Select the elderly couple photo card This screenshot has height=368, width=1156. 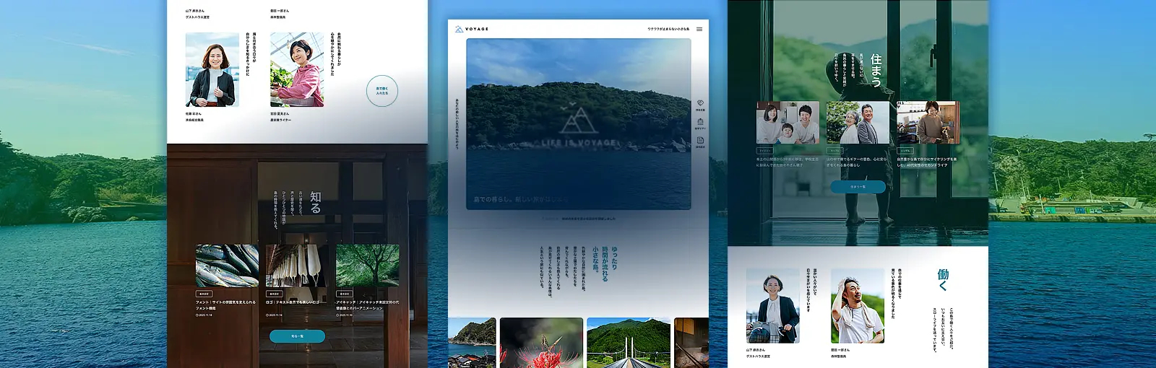click(x=858, y=123)
